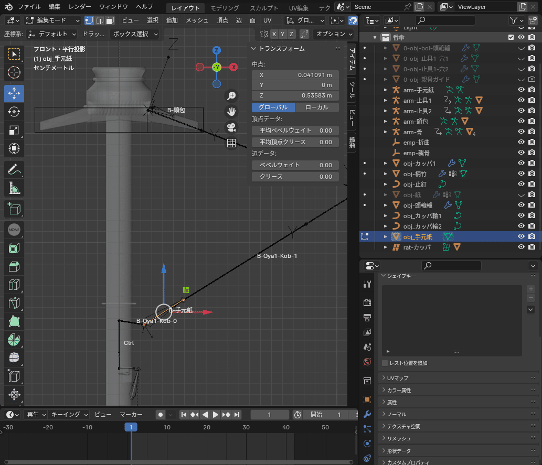Open the ボックス選択 drag dropdown
The width and height of the screenshot is (542, 465).
[134, 34]
